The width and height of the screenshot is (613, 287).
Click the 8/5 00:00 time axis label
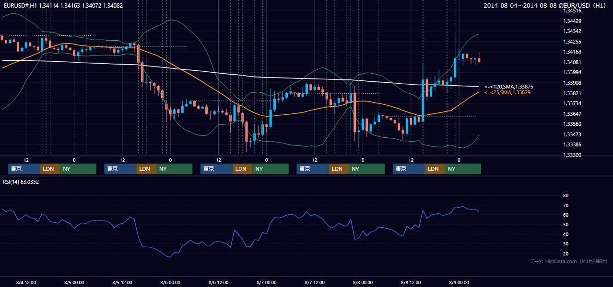tap(74, 282)
